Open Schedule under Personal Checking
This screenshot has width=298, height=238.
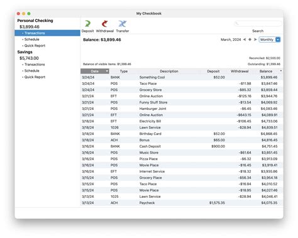[x=31, y=40]
